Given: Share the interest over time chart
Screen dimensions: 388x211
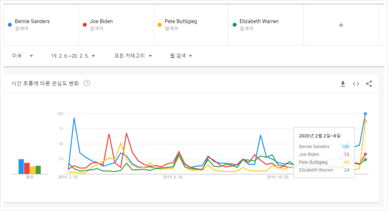Looking at the screenshot, I should point(369,84).
